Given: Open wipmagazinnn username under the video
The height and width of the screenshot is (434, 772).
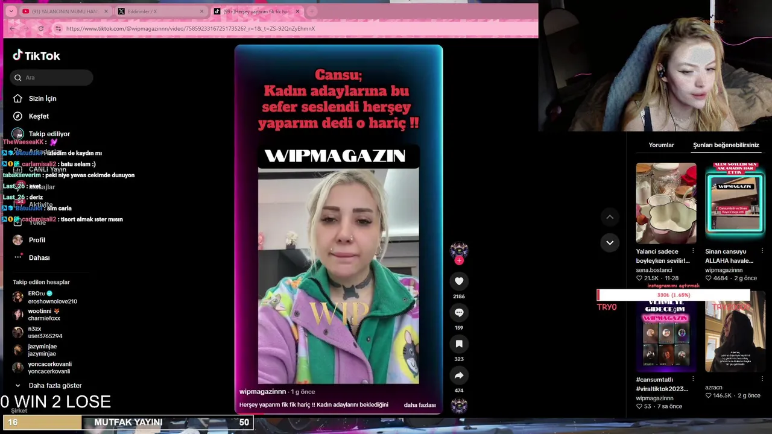Looking at the screenshot, I should (x=262, y=392).
